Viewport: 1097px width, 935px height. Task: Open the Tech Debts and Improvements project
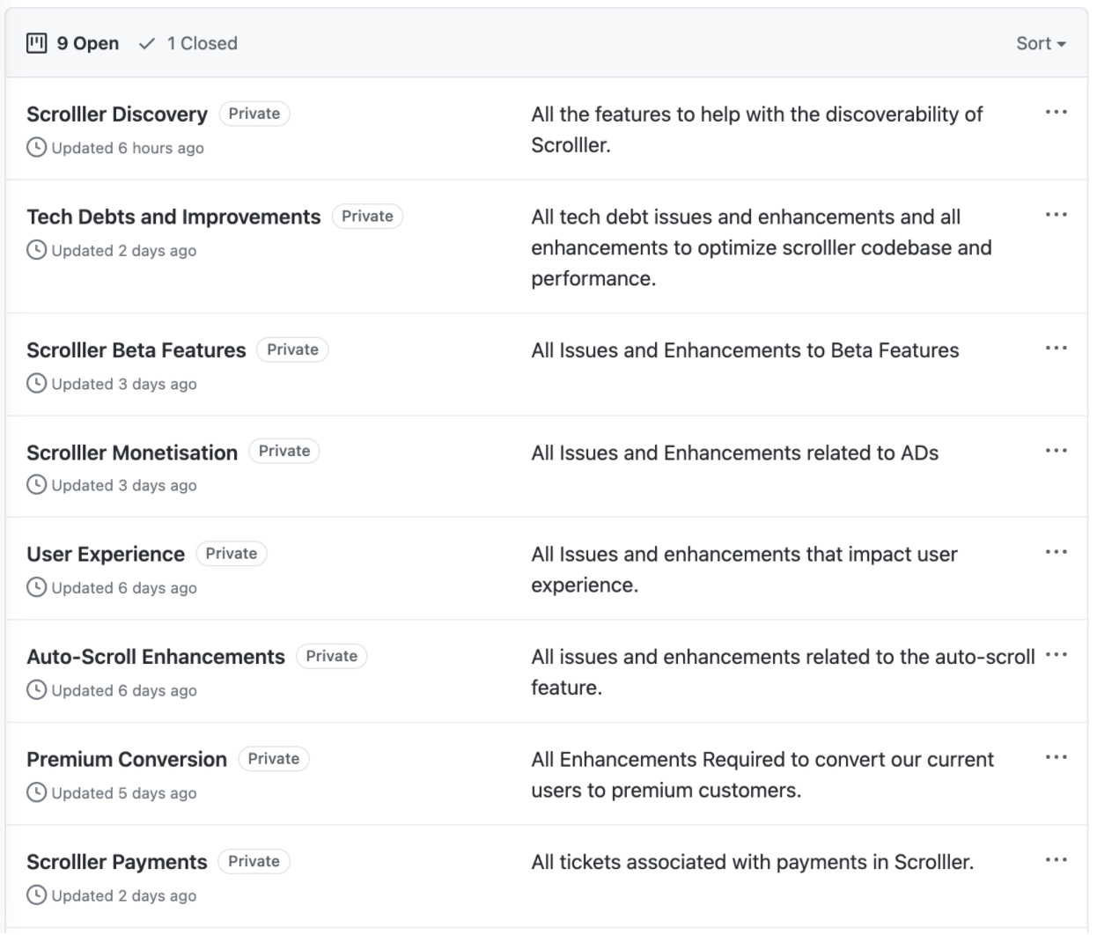173,217
